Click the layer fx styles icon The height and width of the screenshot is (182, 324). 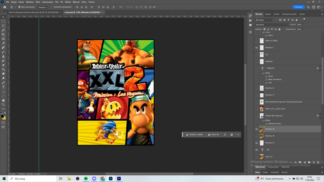coord(296,162)
